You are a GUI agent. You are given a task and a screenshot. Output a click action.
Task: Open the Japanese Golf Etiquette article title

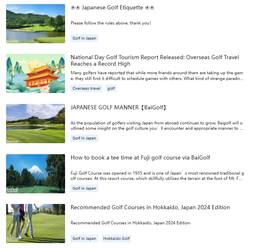click(112, 7)
